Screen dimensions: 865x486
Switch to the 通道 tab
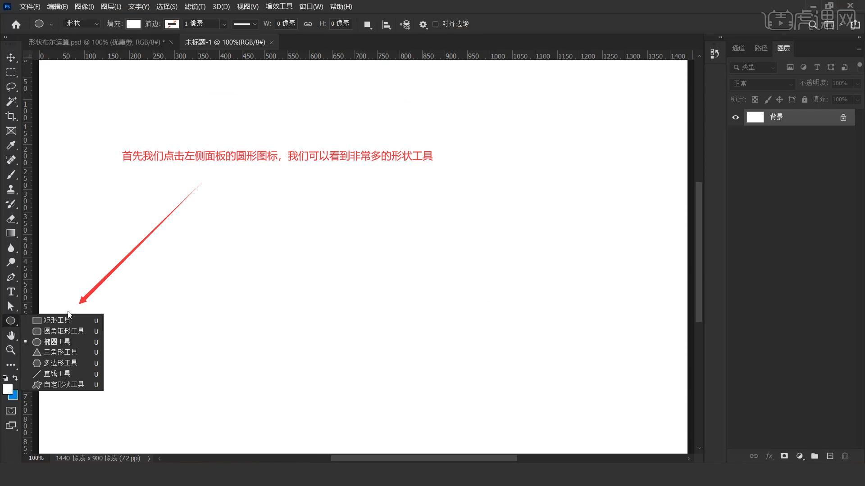pos(738,48)
